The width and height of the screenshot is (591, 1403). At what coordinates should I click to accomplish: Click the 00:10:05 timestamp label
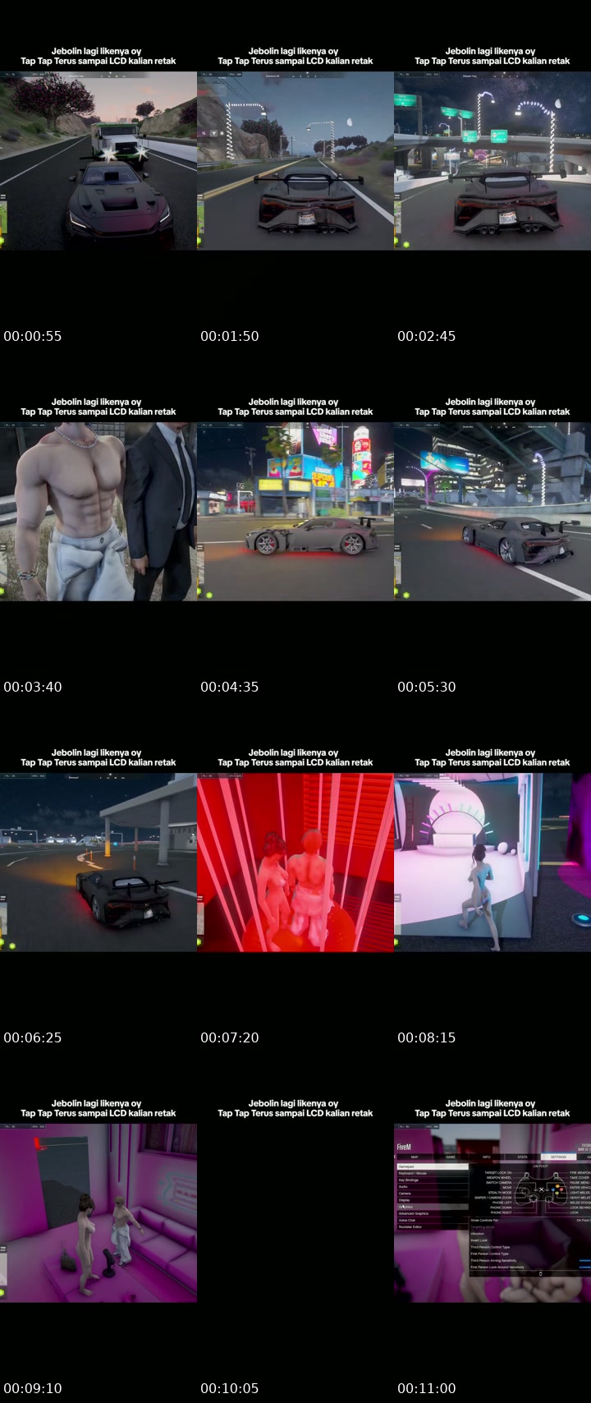tap(230, 1388)
